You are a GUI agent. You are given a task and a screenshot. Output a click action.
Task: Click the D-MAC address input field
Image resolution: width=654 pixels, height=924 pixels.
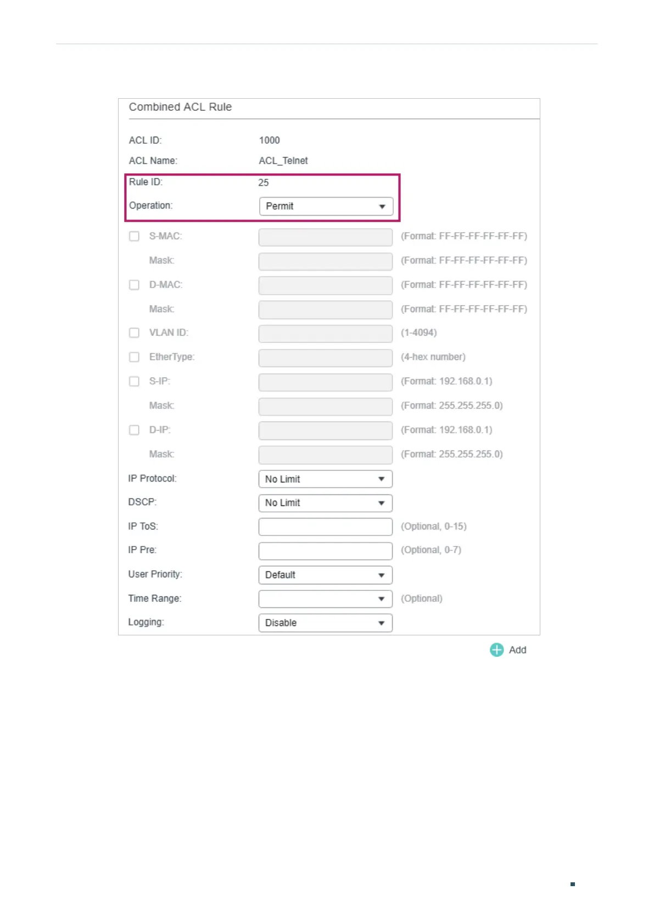tap(326, 285)
